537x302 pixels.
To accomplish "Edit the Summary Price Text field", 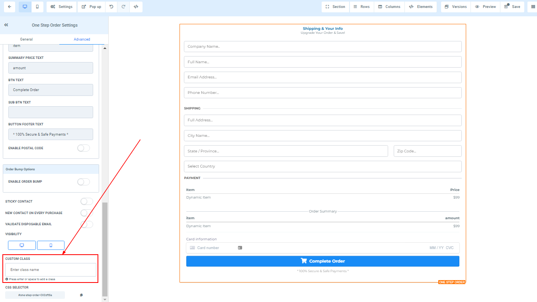I will click(51, 68).
